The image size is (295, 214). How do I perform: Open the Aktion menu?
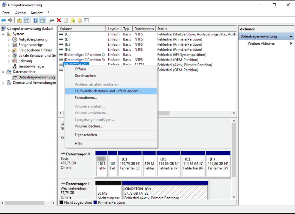coord(20,13)
